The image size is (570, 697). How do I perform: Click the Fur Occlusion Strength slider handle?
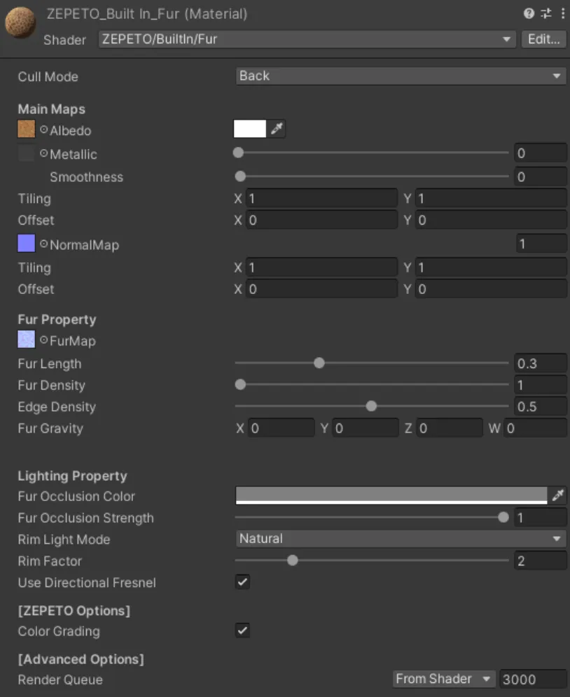[503, 517]
